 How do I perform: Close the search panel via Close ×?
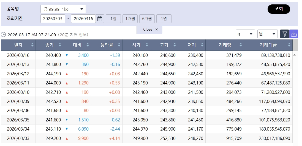click(149, 30)
